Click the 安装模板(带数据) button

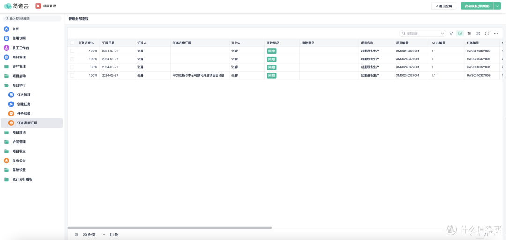click(x=476, y=6)
